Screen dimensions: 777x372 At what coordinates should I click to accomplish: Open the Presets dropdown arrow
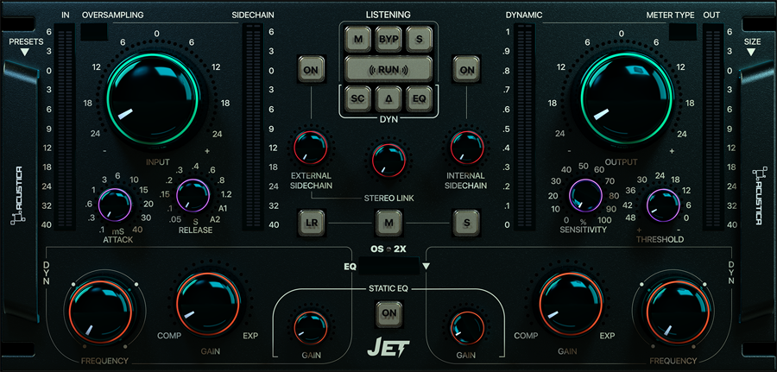coord(25,52)
